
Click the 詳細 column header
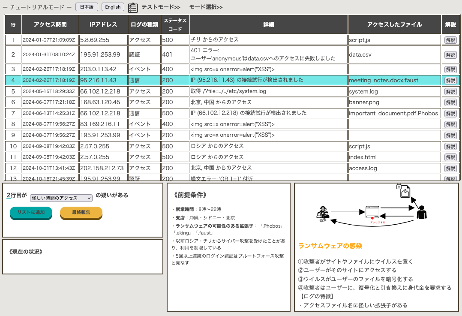[x=269, y=24]
